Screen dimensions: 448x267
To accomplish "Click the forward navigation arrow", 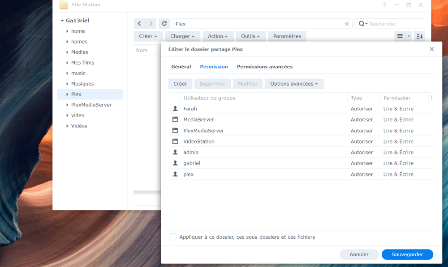I will click(x=151, y=24).
